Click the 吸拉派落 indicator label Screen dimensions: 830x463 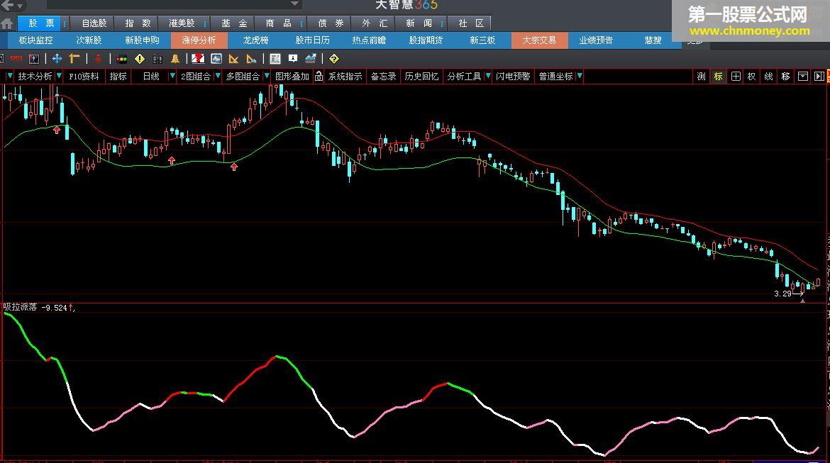click(21, 307)
